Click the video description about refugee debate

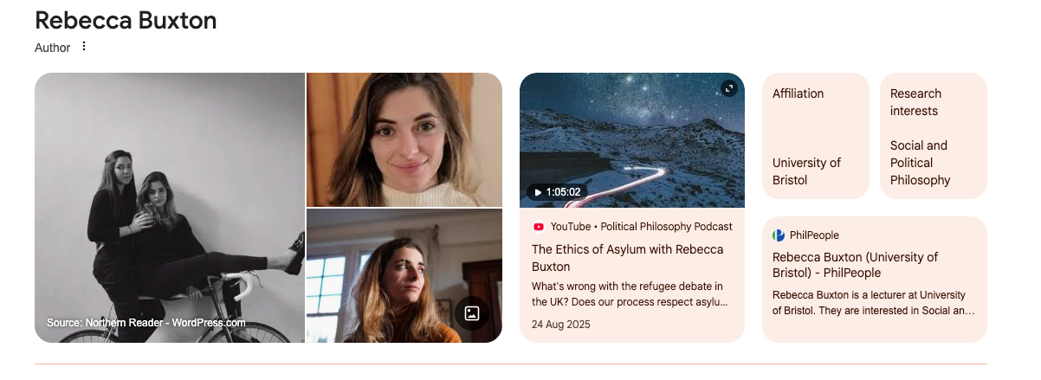630,294
